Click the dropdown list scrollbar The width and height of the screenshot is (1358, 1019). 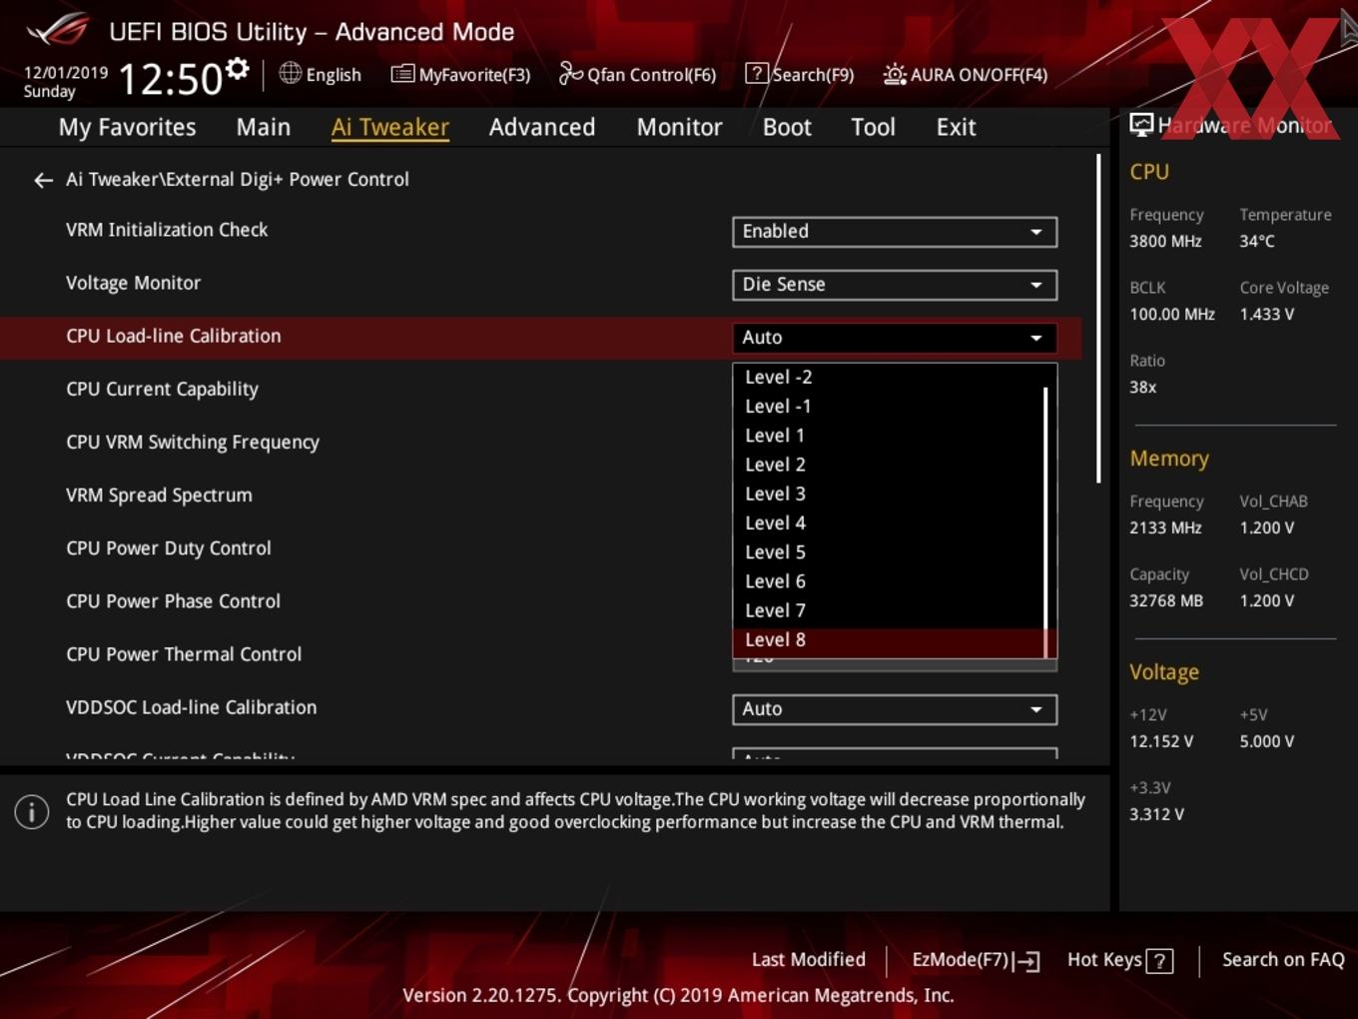point(1045,522)
